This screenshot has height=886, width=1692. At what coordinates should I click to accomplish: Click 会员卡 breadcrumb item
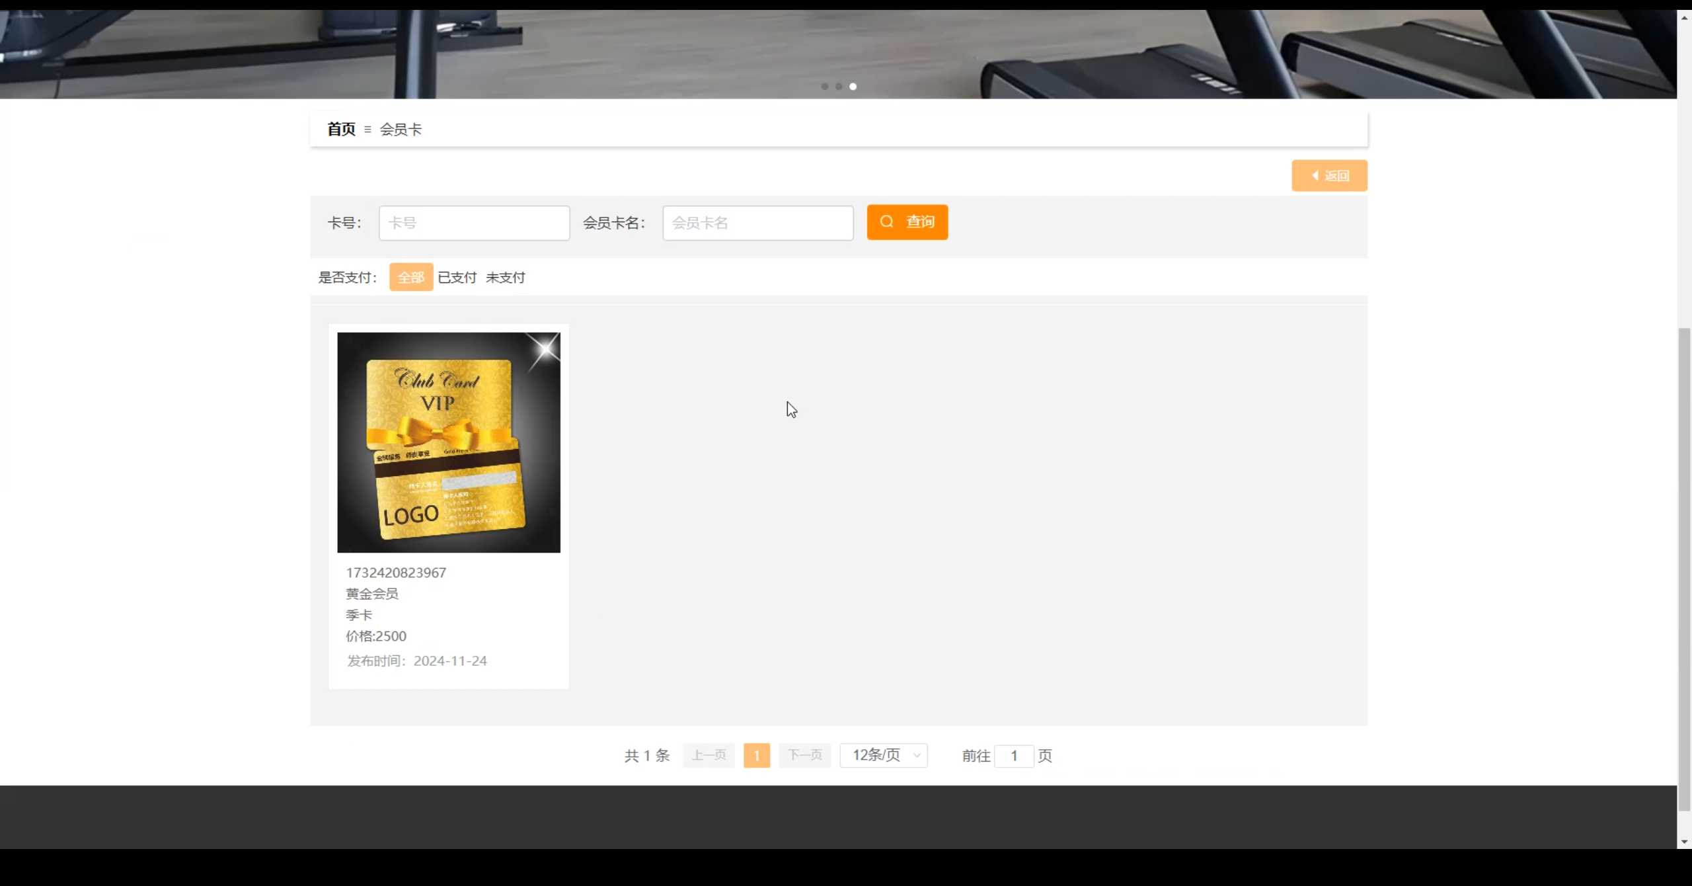pyautogui.click(x=401, y=129)
